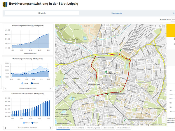175x131 pixels.
Task: Click the S-Bahn icon at Hauptbahnhof
Action: [x=121, y=50]
